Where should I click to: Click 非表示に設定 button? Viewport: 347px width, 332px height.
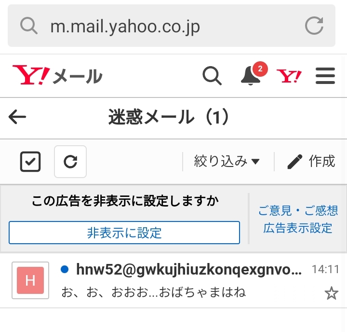pos(124,233)
